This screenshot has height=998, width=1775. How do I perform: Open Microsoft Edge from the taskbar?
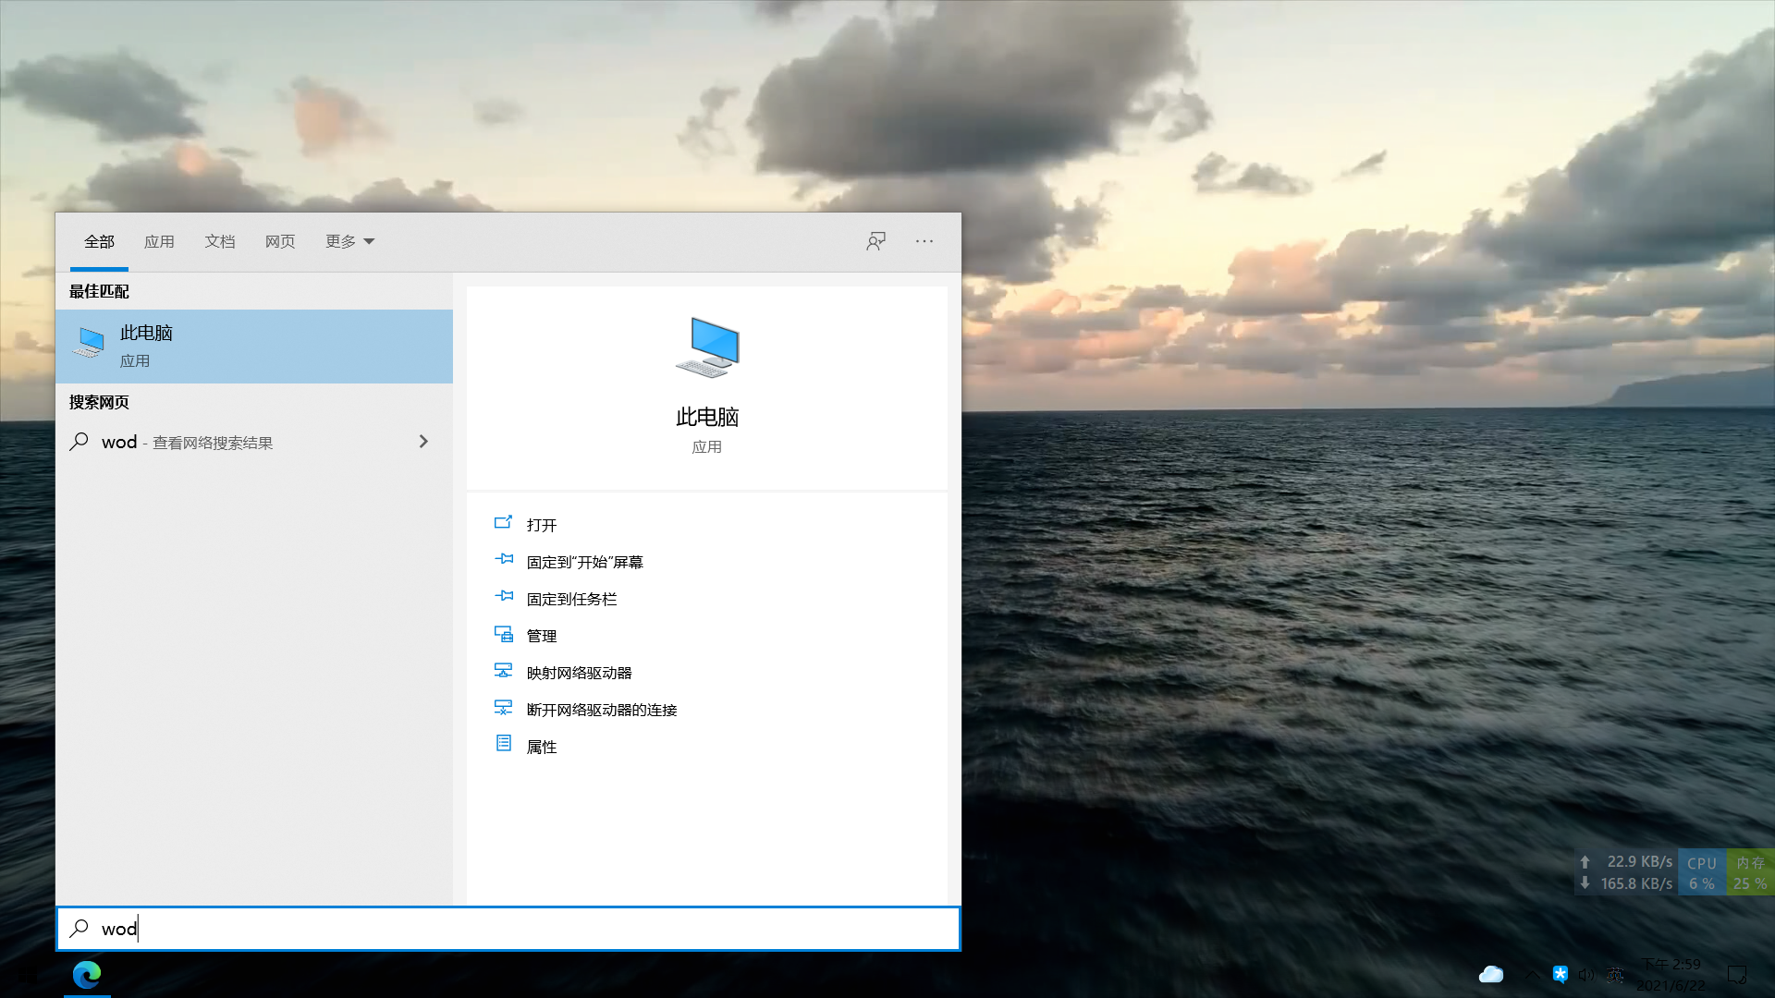pos(87,974)
